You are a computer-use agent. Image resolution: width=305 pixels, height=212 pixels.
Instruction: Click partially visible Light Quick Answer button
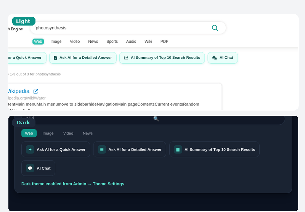pos(27,58)
